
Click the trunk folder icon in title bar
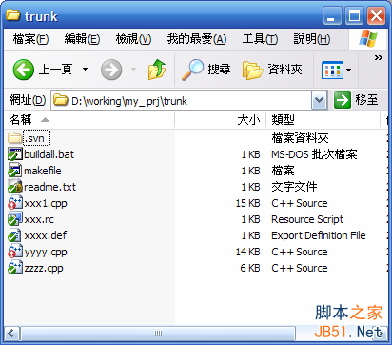[13, 14]
